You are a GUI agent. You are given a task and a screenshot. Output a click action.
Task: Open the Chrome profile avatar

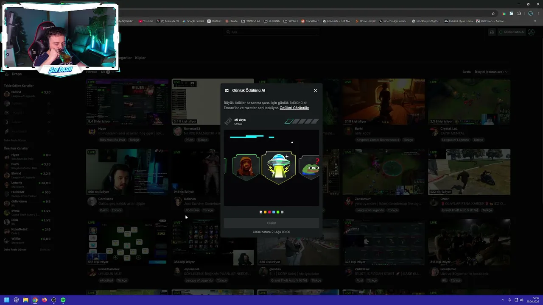530,13
